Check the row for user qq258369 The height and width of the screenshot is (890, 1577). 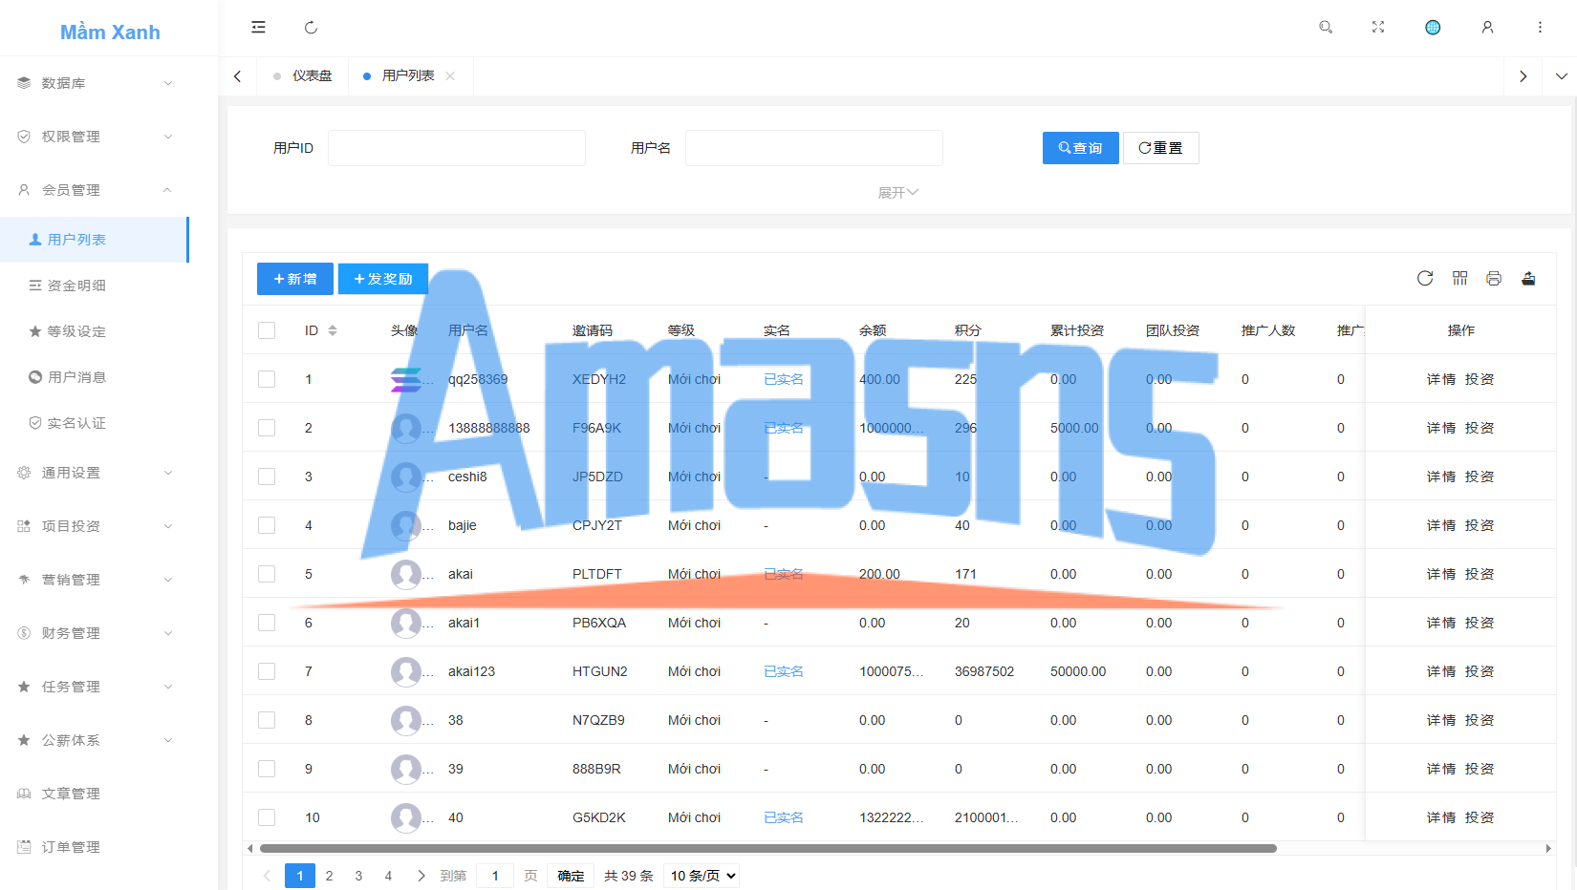pos(267,379)
